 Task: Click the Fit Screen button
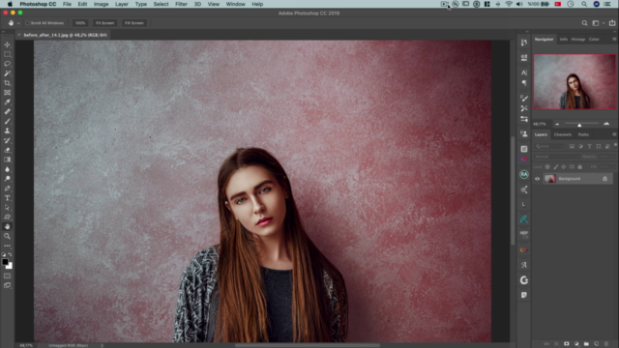click(x=104, y=23)
